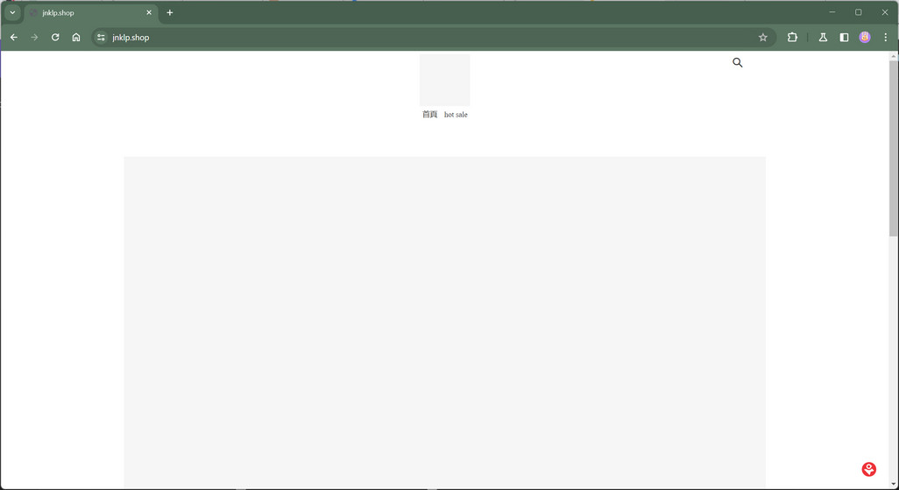Image resolution: width=899 pixels, height=490 pixels.
Task: Maximize the browser window
Action: (859, 12)
